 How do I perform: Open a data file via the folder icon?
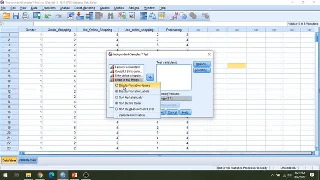tap(6, 16)
